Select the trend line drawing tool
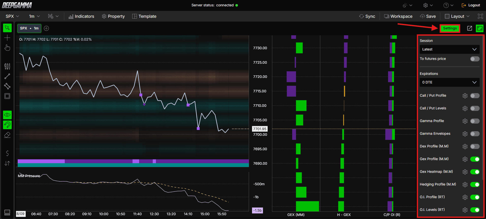The image size is (486, 219). click(7, 76)
